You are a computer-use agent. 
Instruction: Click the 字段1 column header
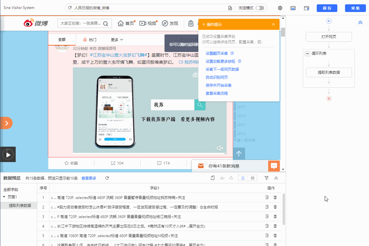[x=155, y=188]
